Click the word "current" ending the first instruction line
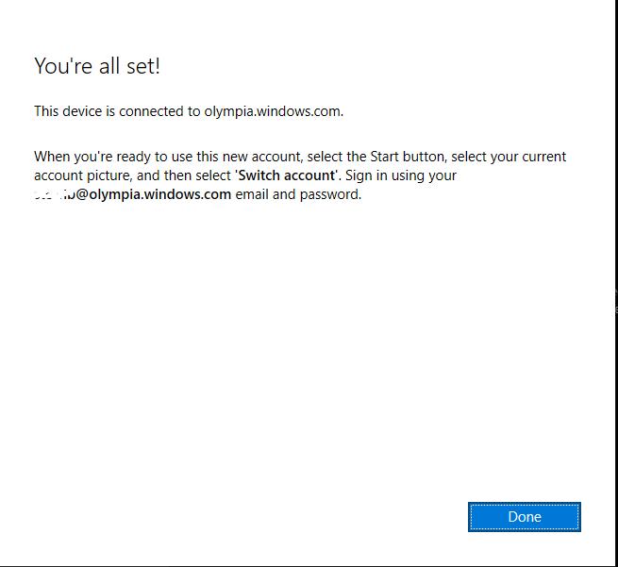618x567 pixels. [542, 157]
